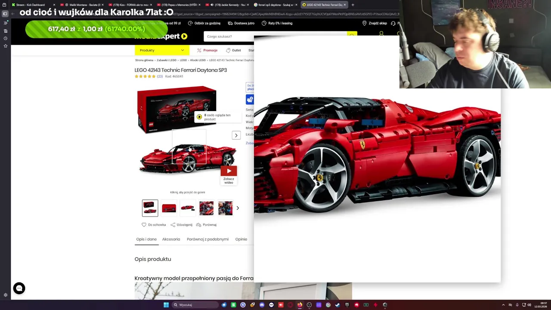
Task: Select second thumbnail of red car
Action: click(169, 208)
